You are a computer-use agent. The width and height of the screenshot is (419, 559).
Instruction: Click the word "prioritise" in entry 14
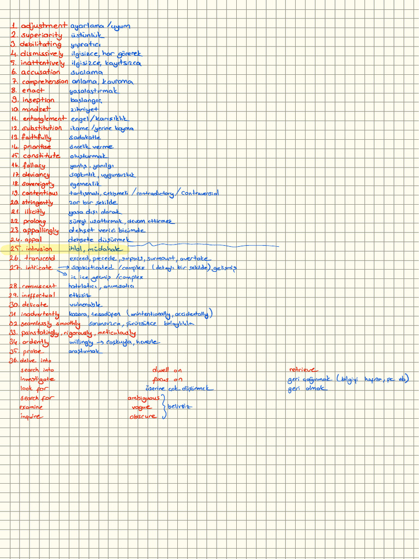37,147
